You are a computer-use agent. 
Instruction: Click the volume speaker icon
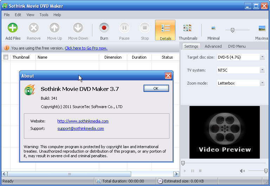click(242, 171)
